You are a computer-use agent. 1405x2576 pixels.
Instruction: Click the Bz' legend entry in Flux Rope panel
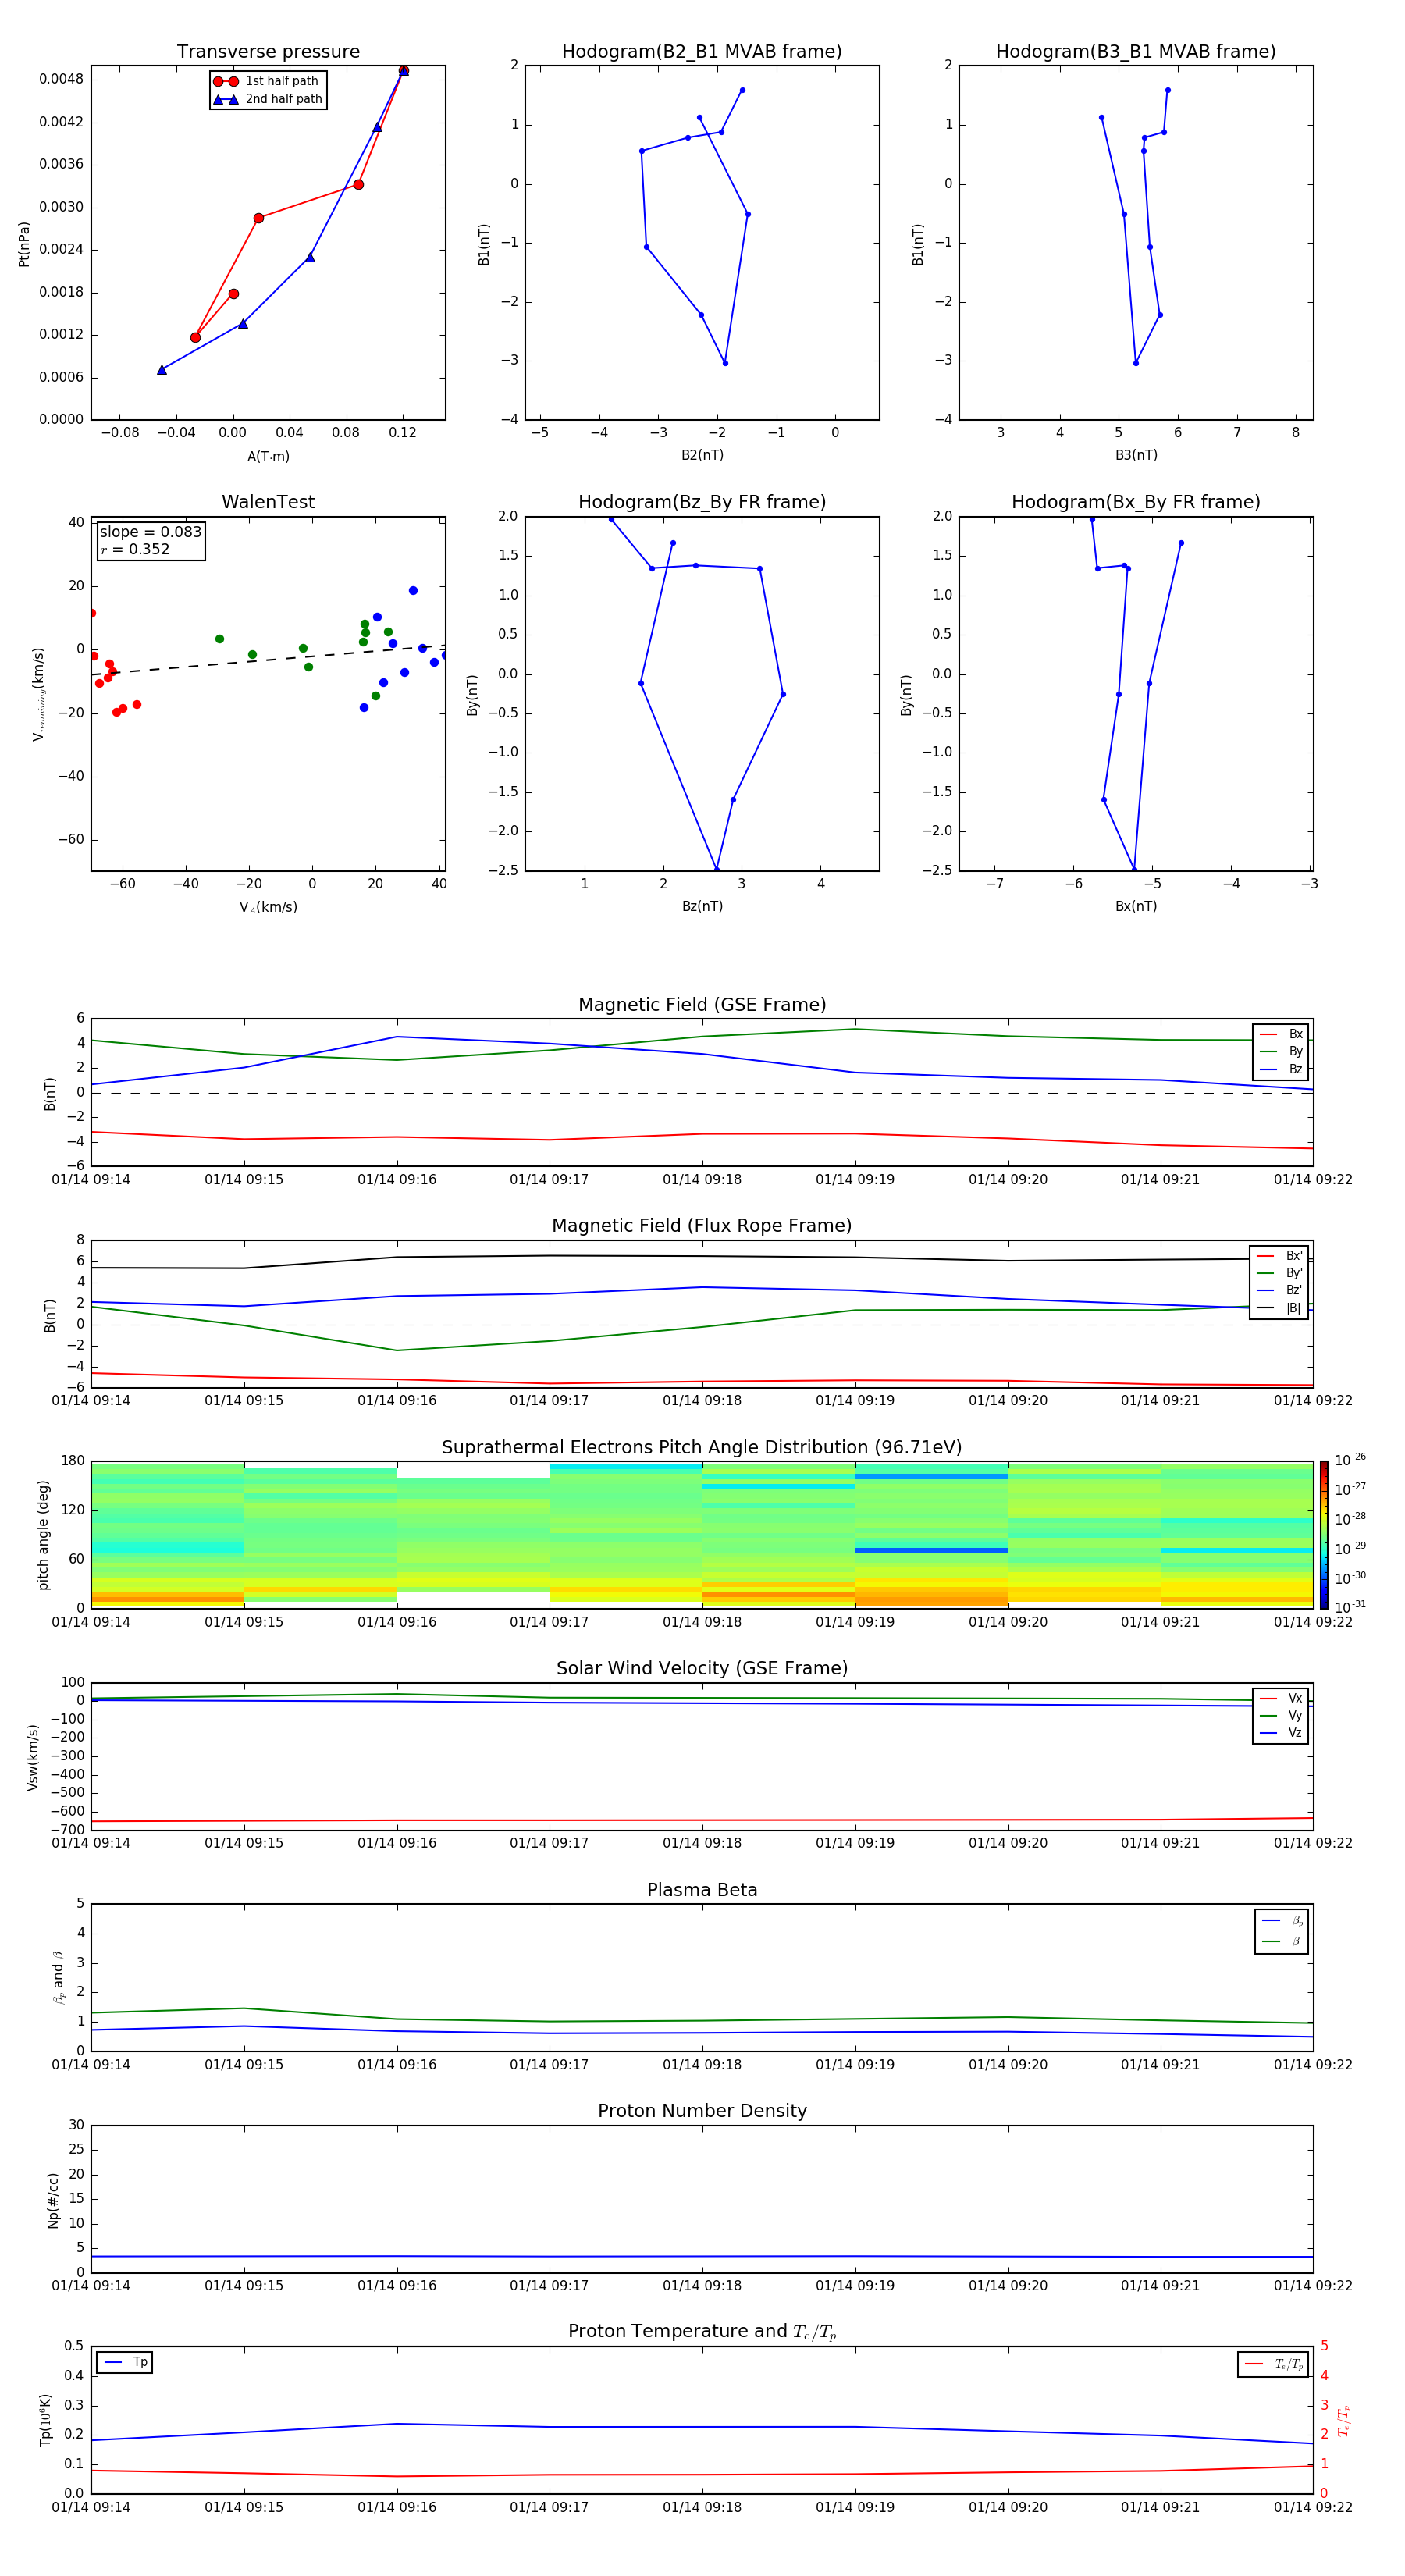[x=1279, y=1290]
